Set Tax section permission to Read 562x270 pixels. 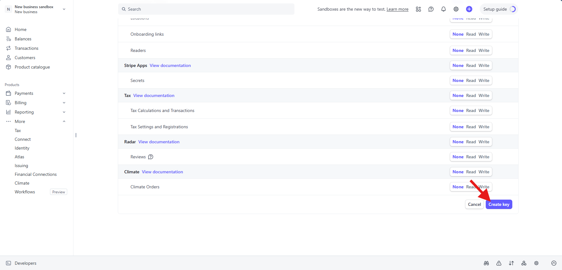coord(471,95)
